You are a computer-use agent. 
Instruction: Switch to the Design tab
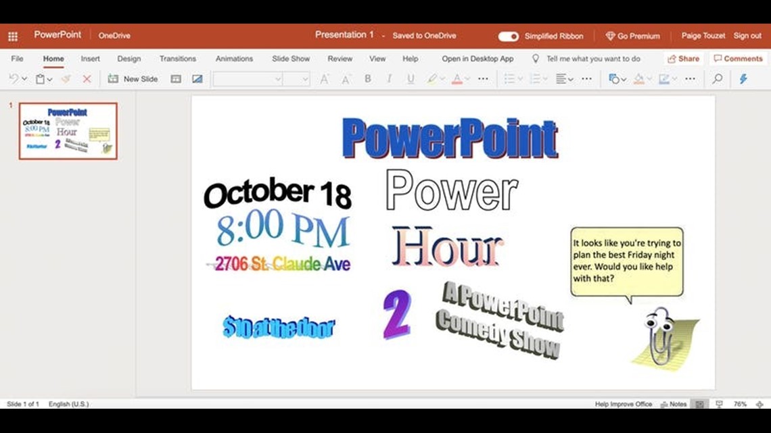128,58
